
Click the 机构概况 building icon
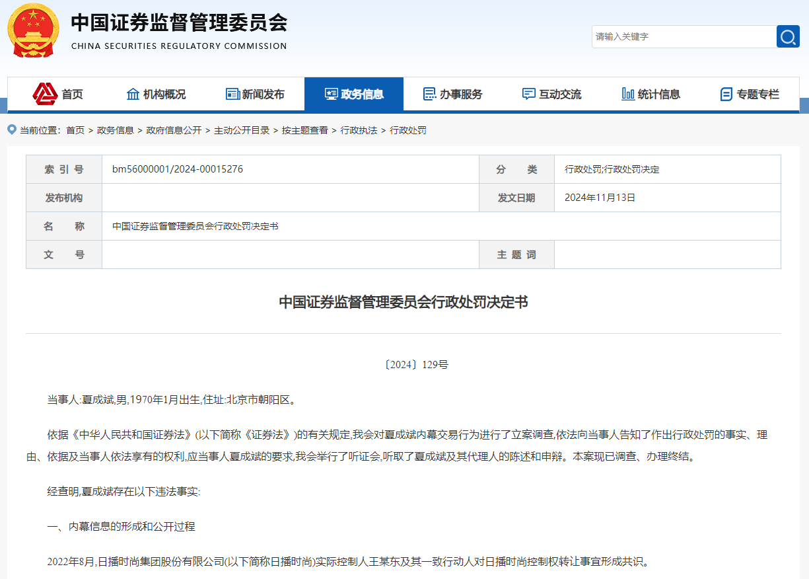[133, 94]
